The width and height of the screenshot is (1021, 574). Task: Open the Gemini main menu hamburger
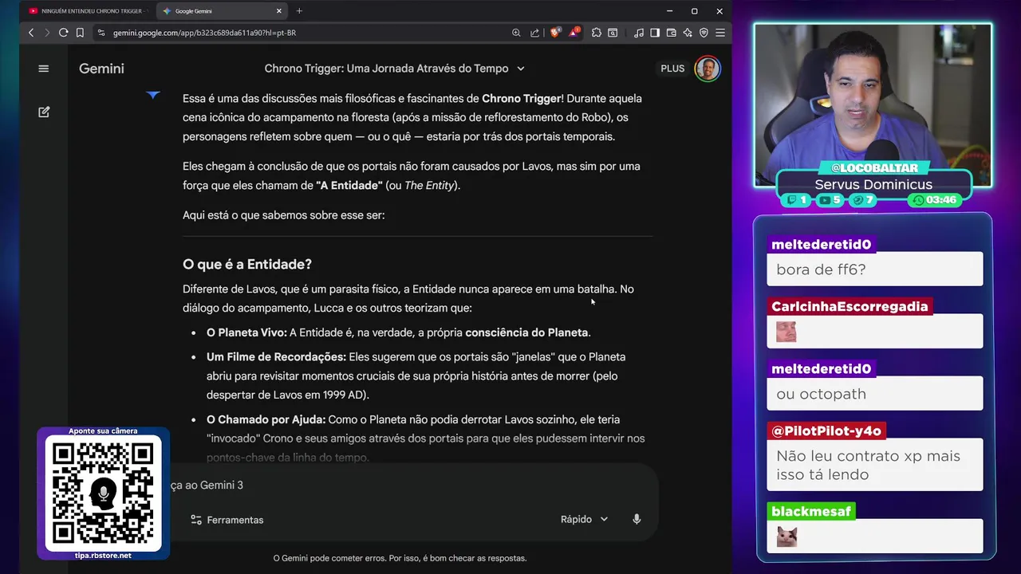tap(44, 69)
